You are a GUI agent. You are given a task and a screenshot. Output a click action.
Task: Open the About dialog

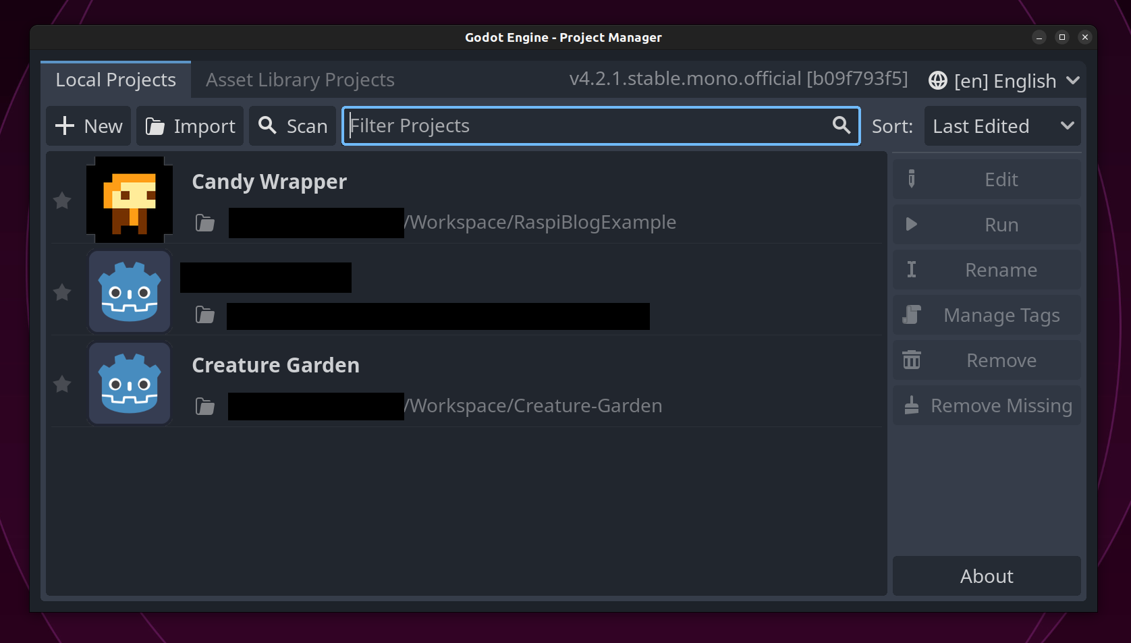click(x=986, y=576)
